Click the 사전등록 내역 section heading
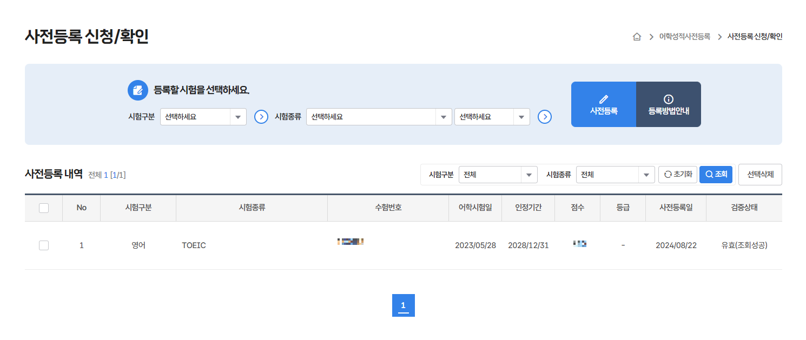 [54, 174]
